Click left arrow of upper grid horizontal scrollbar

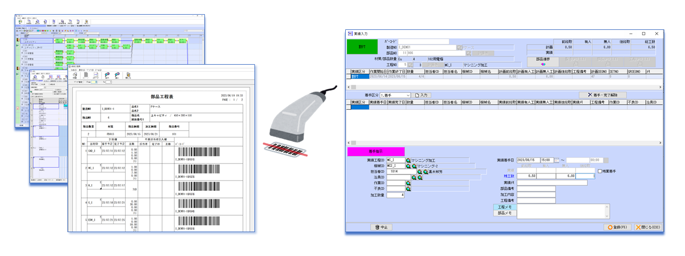(x=348, y=87)
